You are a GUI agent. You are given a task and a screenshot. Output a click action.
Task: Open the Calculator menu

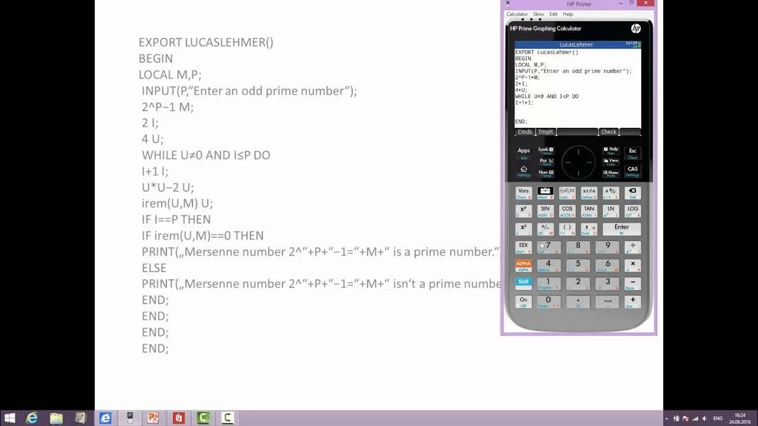coord(517,14)
